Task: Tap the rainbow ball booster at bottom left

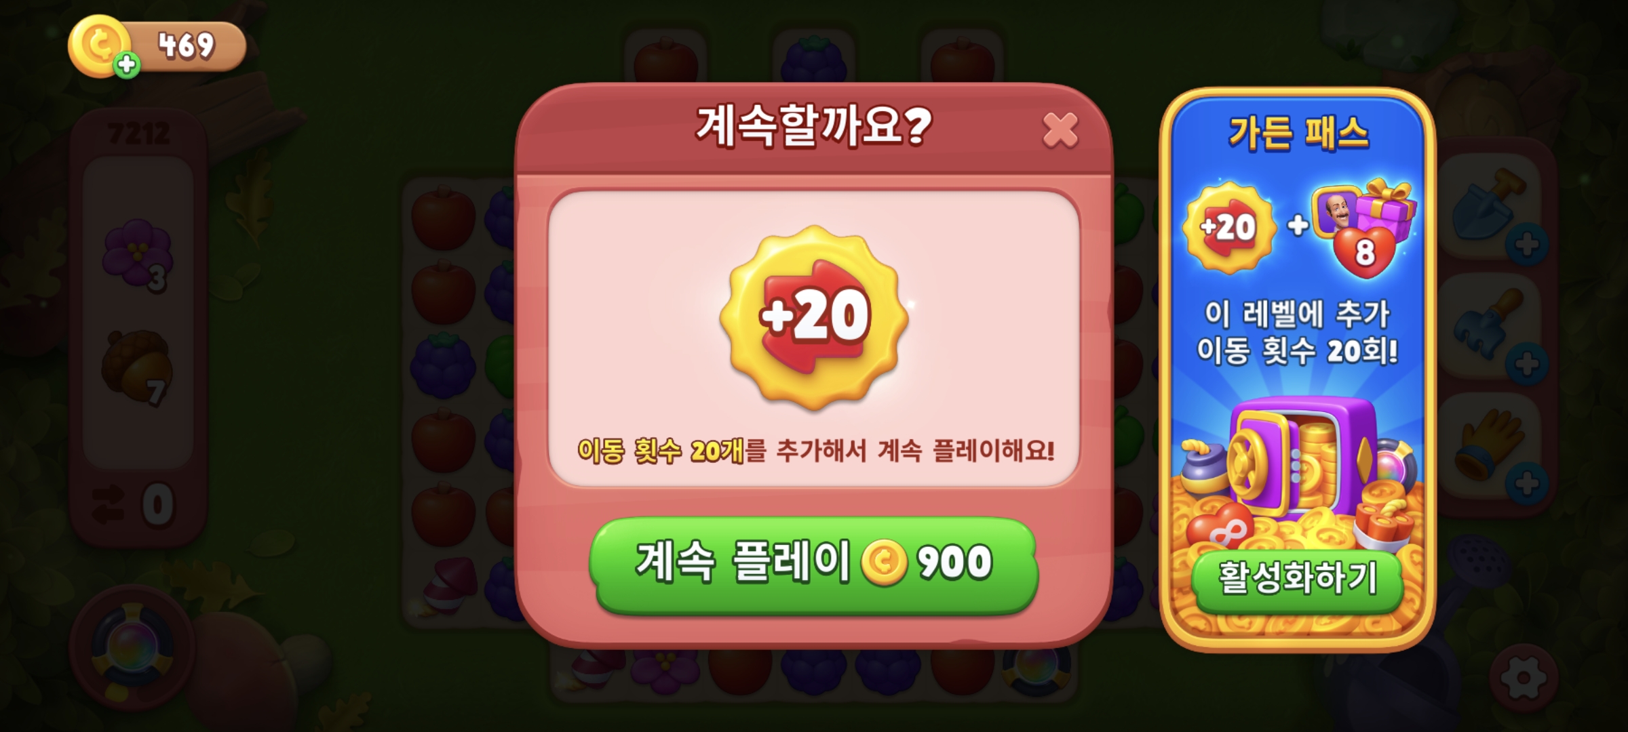Action: (132, 647)
